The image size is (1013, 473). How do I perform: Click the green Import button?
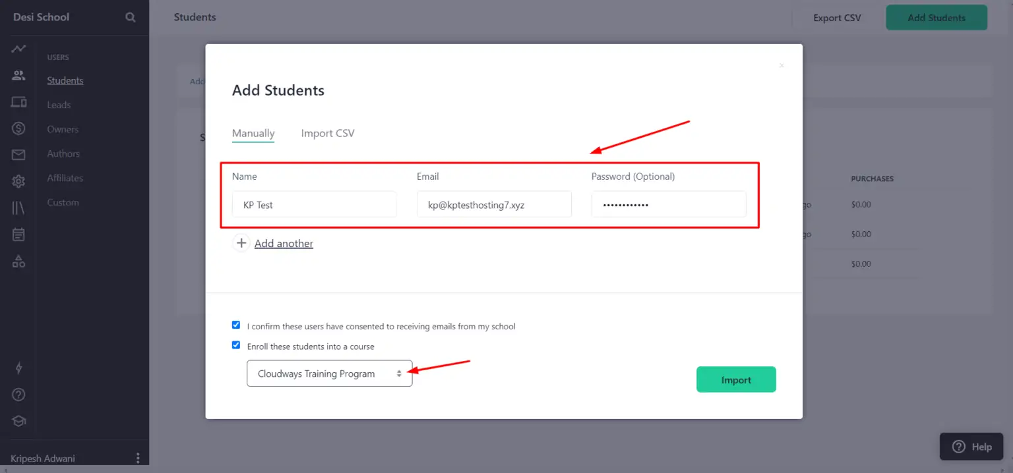pyautogui.click(x=736, y=379)
